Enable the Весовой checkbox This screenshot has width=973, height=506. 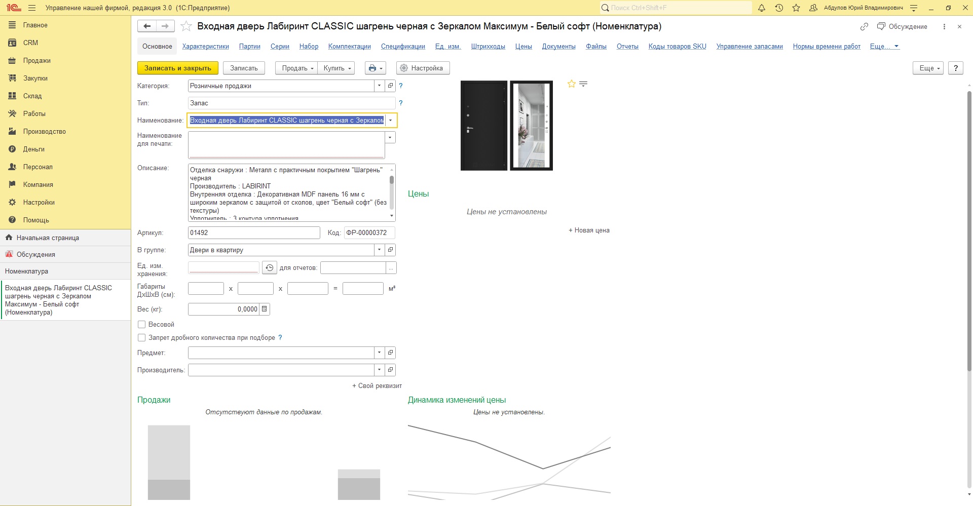tap(142, 324)
